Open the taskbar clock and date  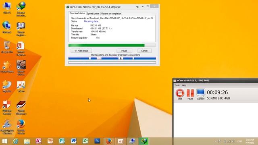click(x=250, y=141)
